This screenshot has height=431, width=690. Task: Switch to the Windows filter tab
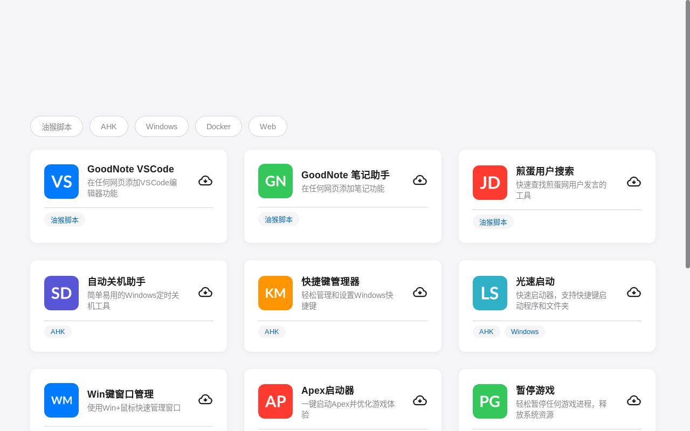[162, 126]
